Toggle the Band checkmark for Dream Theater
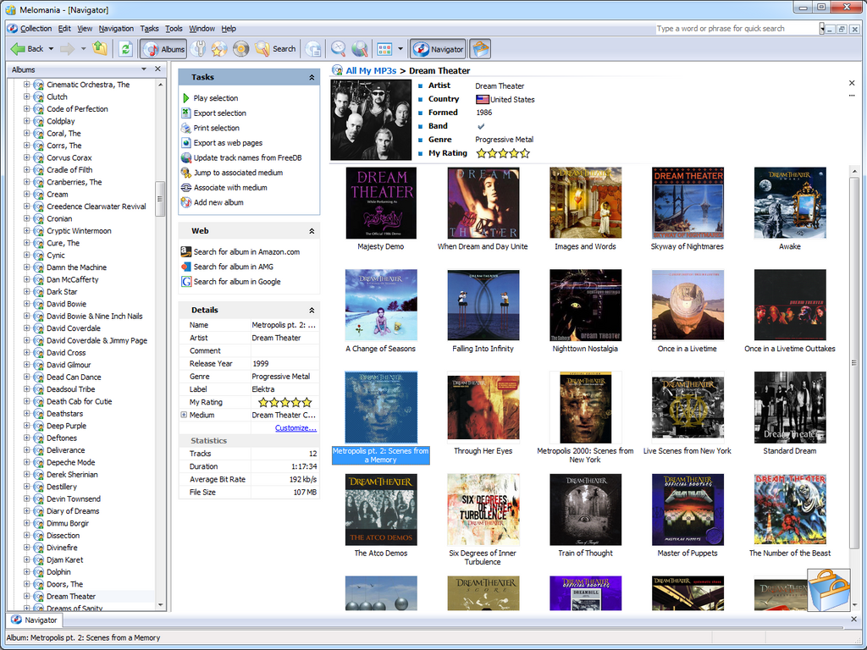 (481, 126)
